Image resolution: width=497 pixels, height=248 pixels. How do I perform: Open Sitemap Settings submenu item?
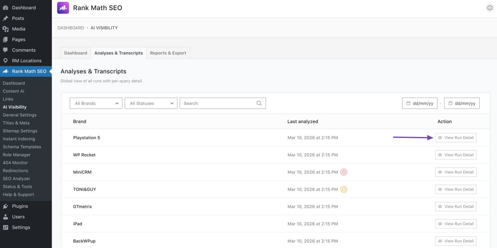pos(20,131)
